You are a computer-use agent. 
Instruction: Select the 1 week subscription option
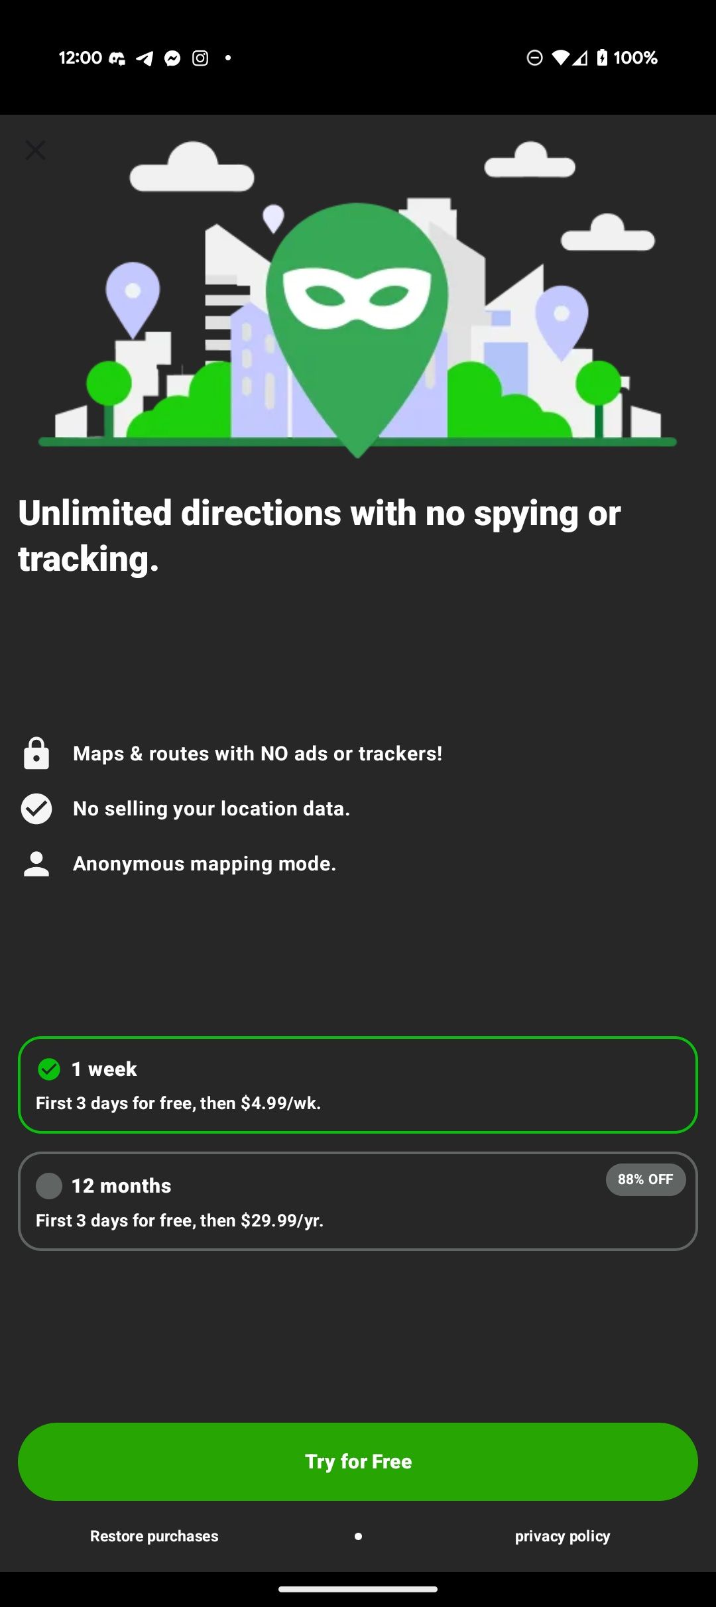358,1085
